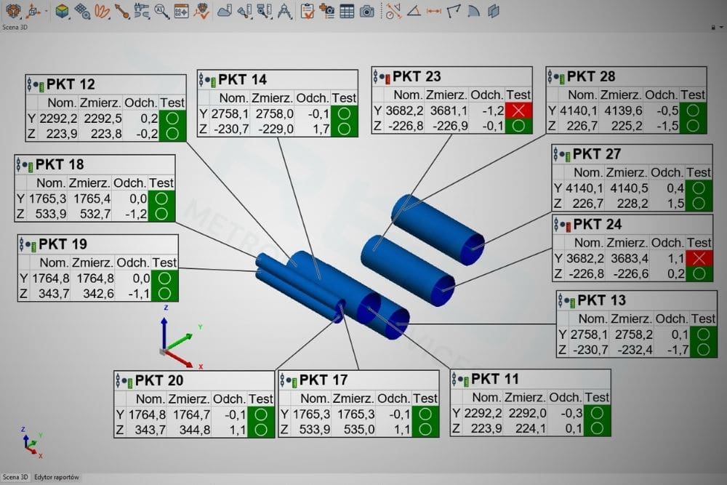Image resolution: width=727 pixels, height=485 pixels.
Task: Expand the PKT 14 label icon
Action: click(208, 80)
